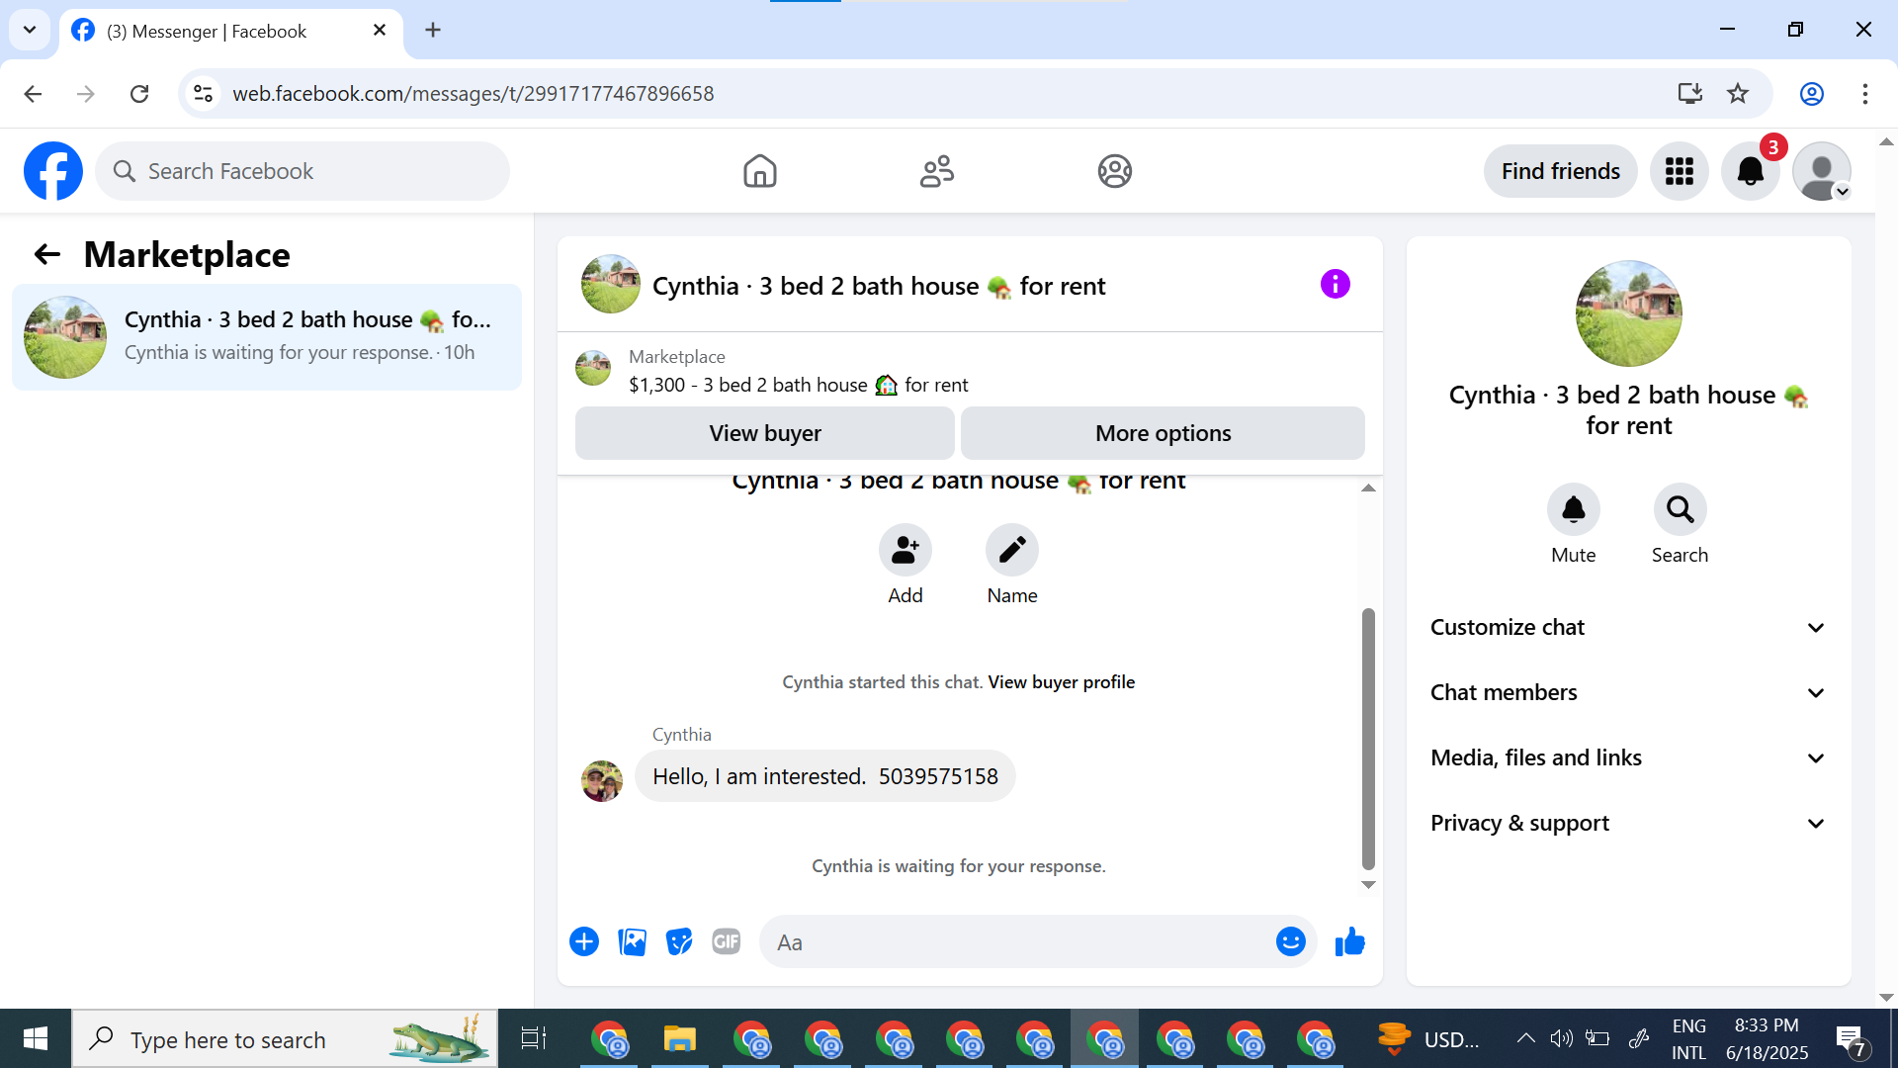Open the Chrome profile icon

[1811, 94]
